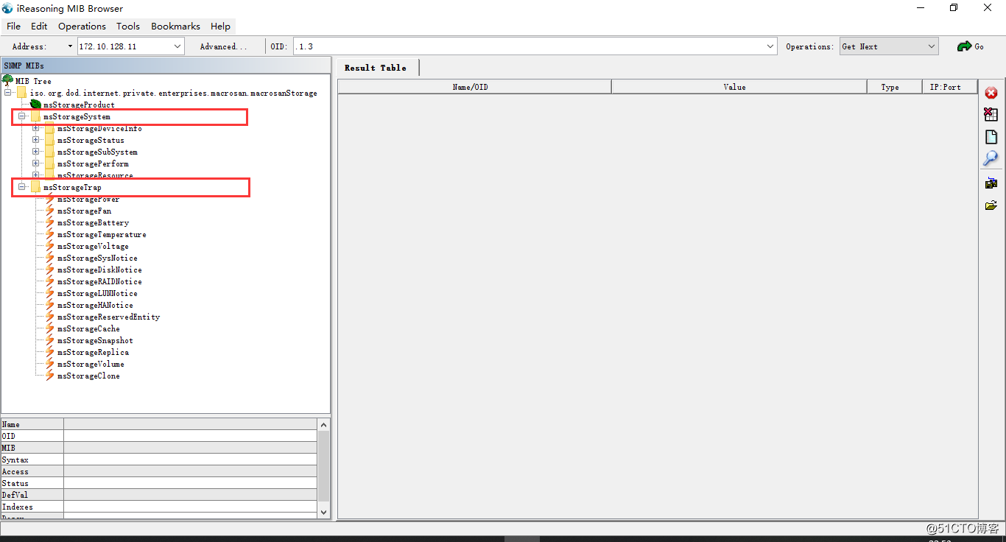Click the clear table icon in right toolbar

(991, 115)
